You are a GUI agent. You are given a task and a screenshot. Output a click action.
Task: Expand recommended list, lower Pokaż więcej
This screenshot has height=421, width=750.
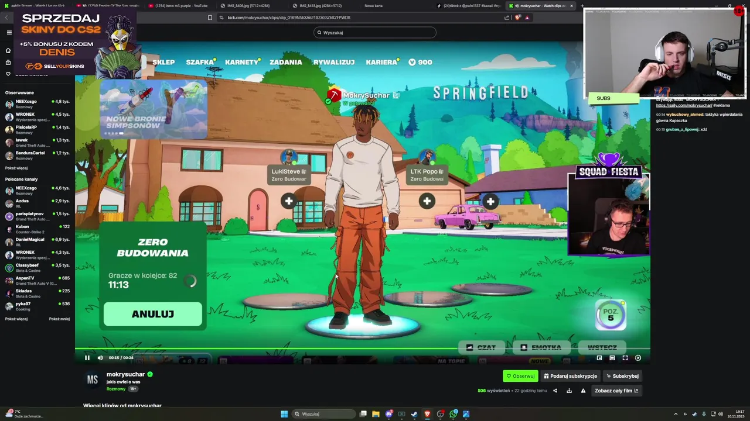pyautogui.click(x=16, y=319)
